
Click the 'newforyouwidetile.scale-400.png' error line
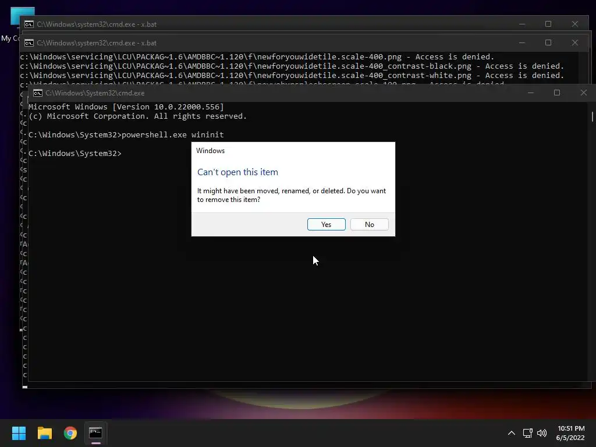tap(257, 57)
